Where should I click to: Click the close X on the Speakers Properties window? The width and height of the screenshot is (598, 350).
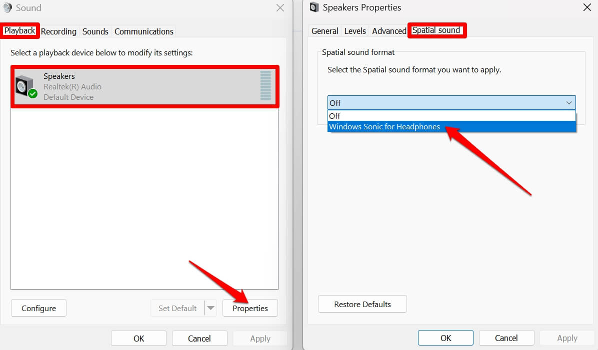[x=586, y=7]
